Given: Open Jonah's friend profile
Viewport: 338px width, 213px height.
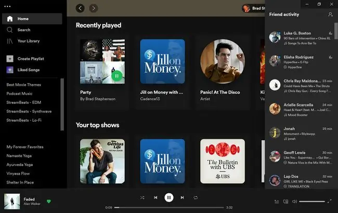Looking at the screenshot, I should [289, 128].
